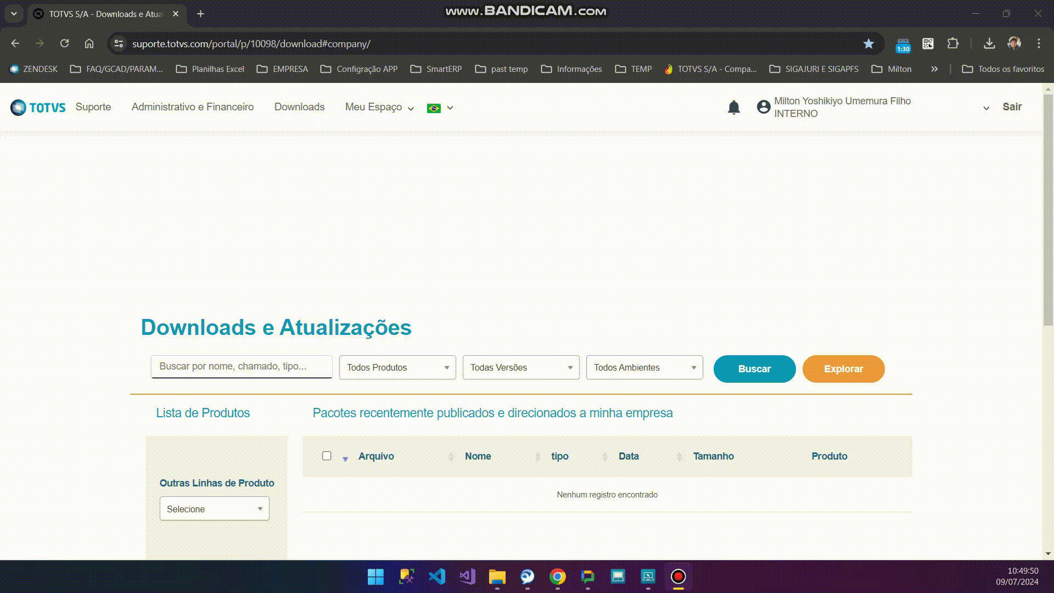Open the TOTVS S/A - Compa... bookmark
The image size is (1054, 593).
tap(710, 69)
